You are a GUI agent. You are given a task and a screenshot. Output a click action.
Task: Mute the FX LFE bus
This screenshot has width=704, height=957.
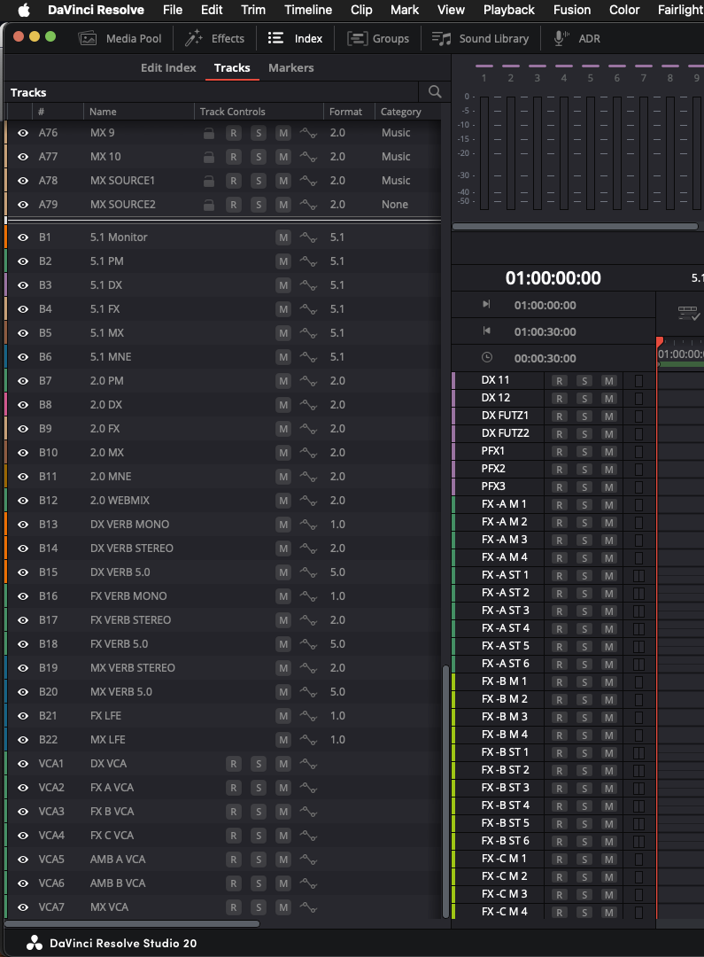click(x=283, y=715)
